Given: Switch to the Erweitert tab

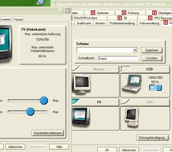Looking at the screenshot, I should 5,19.
